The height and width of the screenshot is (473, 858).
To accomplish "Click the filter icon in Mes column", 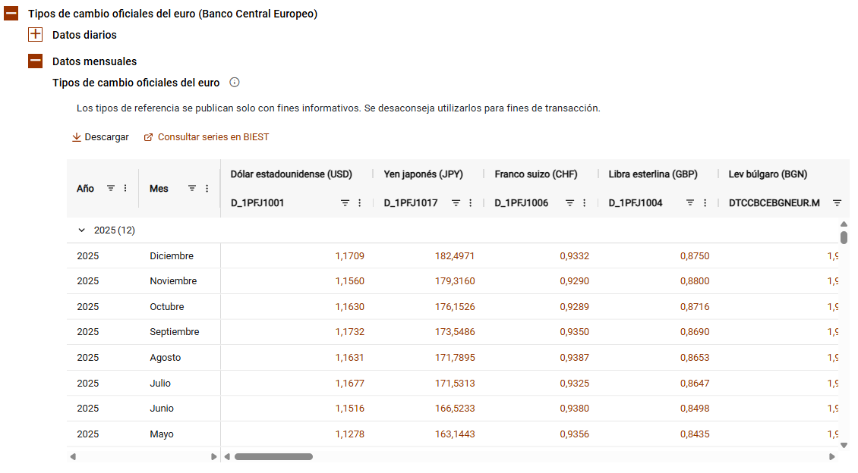I will 193,188.
